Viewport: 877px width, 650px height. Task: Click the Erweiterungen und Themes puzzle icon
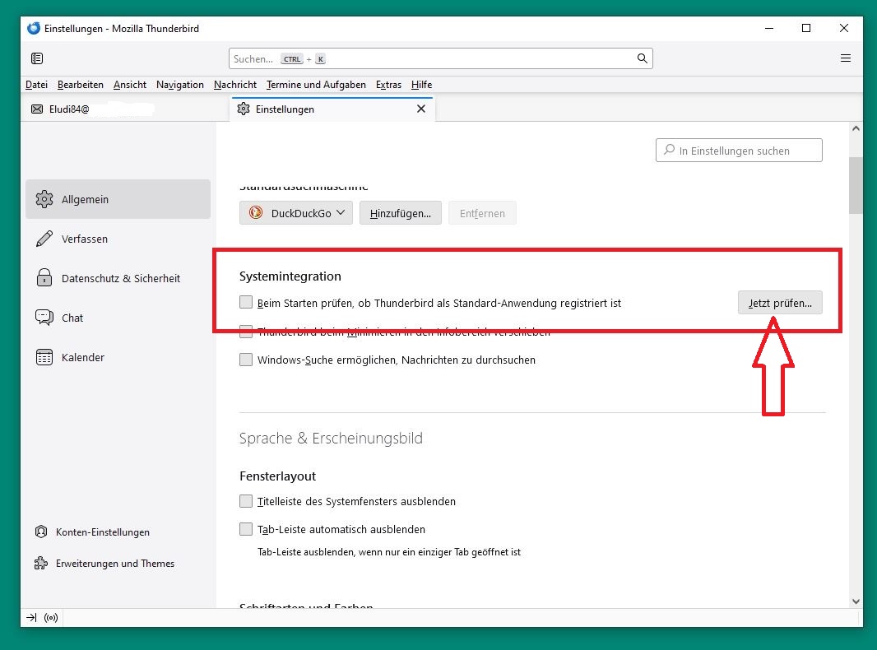point(41,564)
